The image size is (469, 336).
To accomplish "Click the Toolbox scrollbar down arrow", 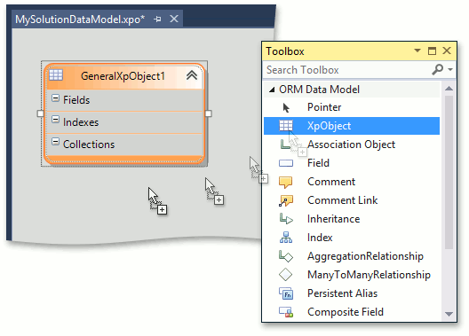I will point(449,314).
